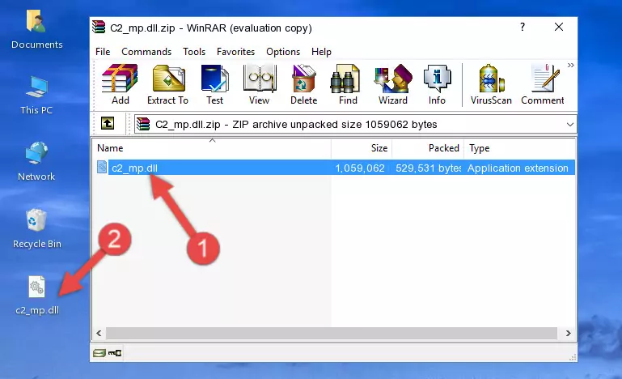Open the Comment tool
Screen dimensions: 622x379
[543, 84]
